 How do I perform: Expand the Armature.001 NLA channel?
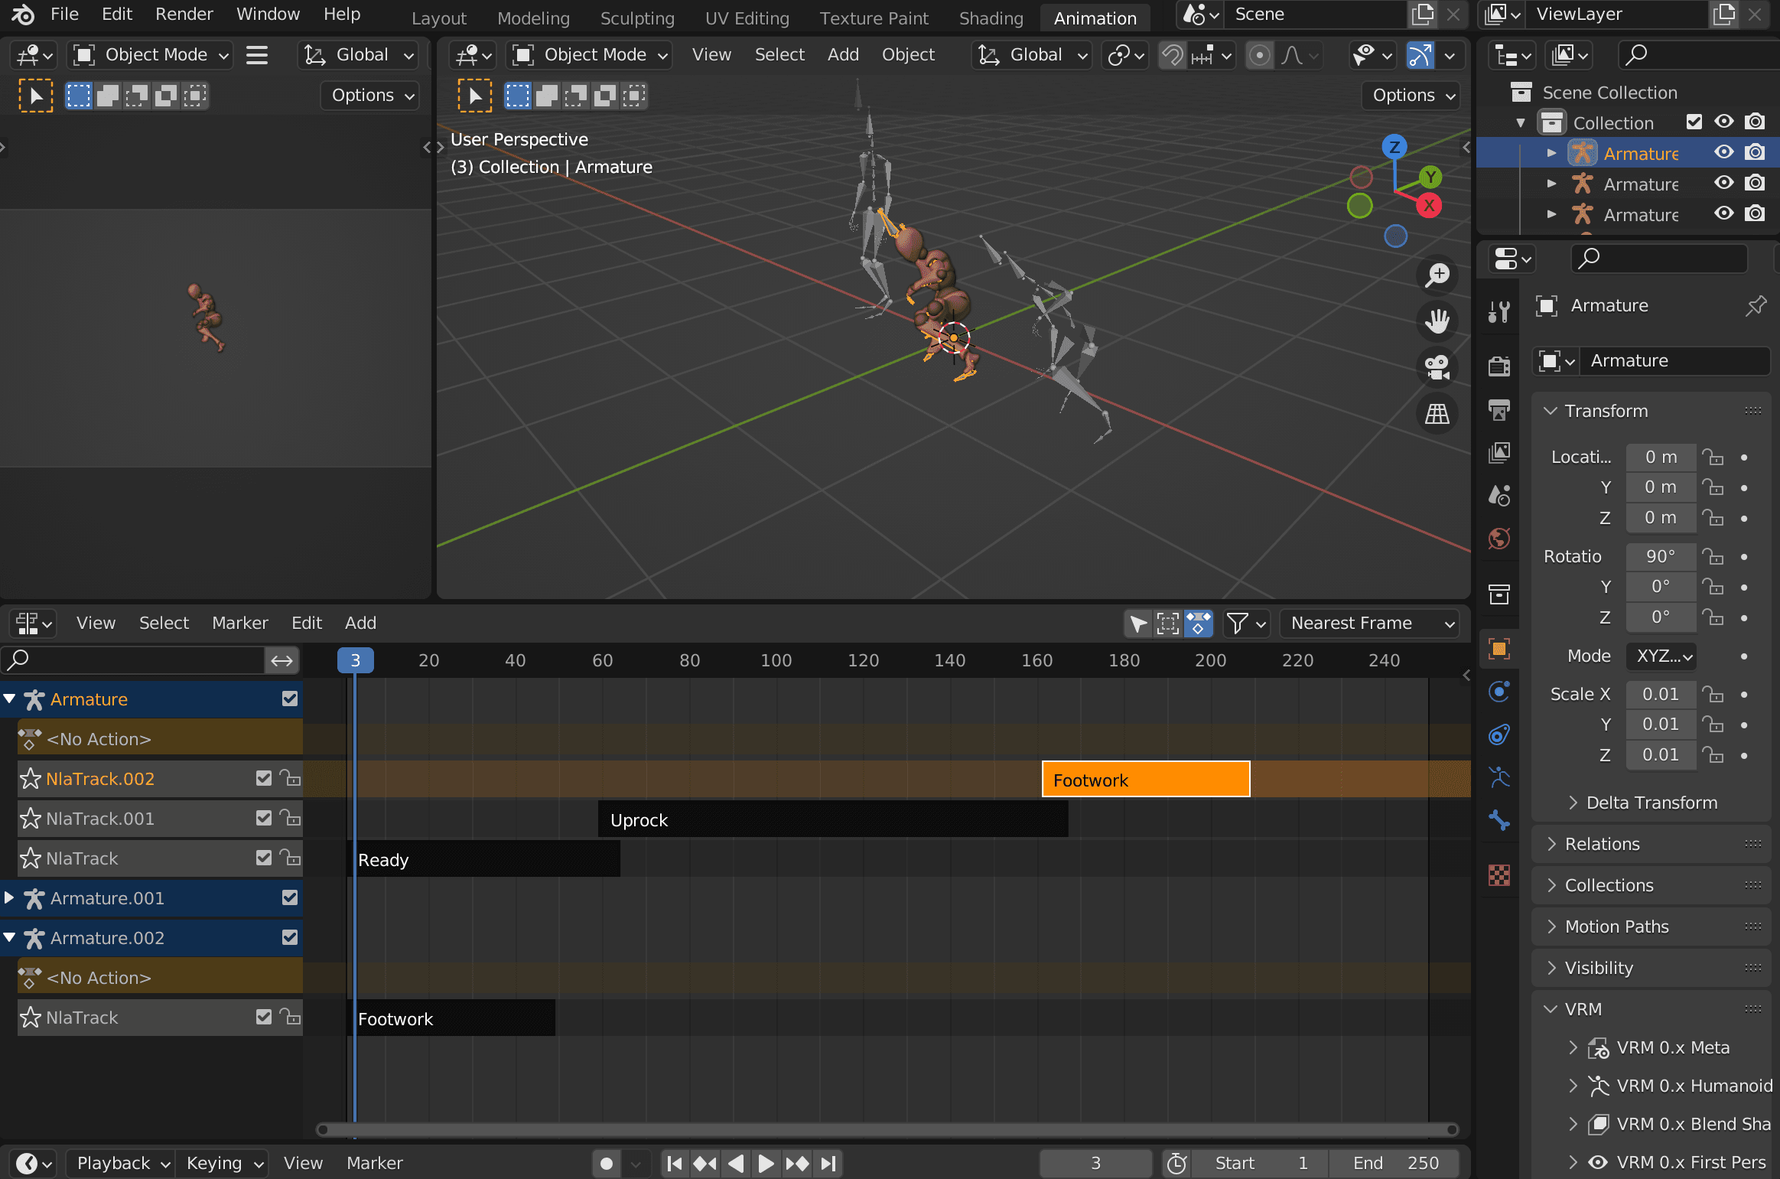[x=9, y=897]
